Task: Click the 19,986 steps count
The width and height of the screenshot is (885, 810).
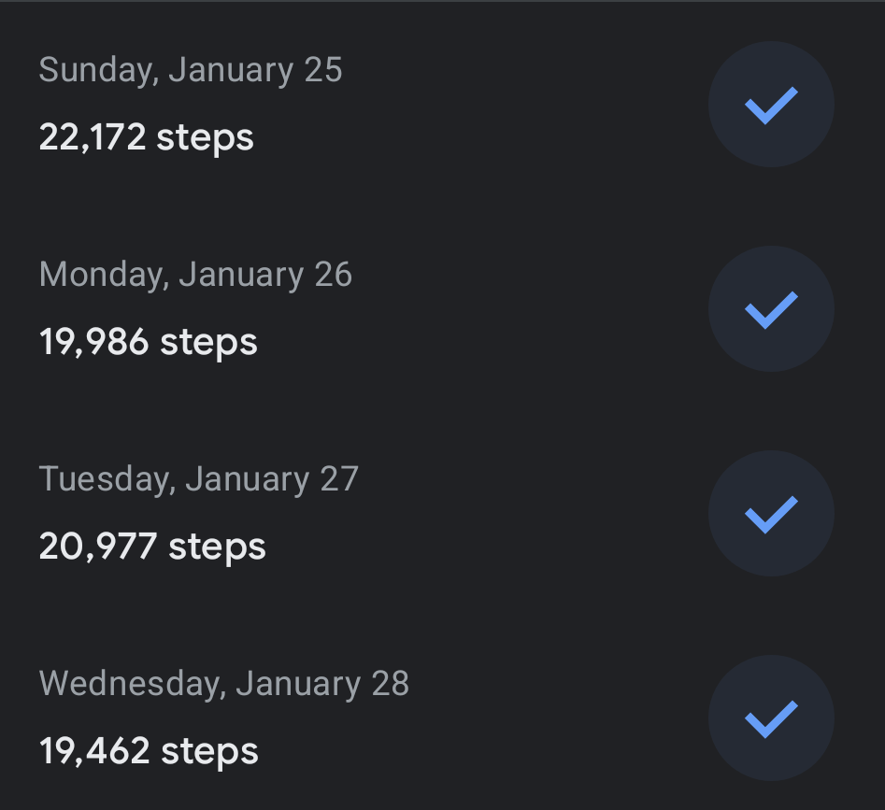Action: click(149, 342)
